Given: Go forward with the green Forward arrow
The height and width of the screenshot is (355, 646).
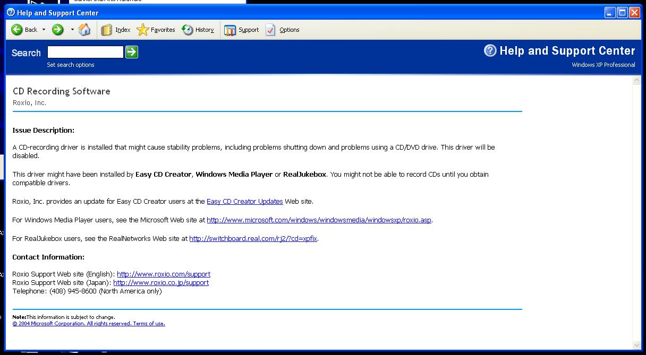Looking at the screenshot, I should tap(58, 30).
